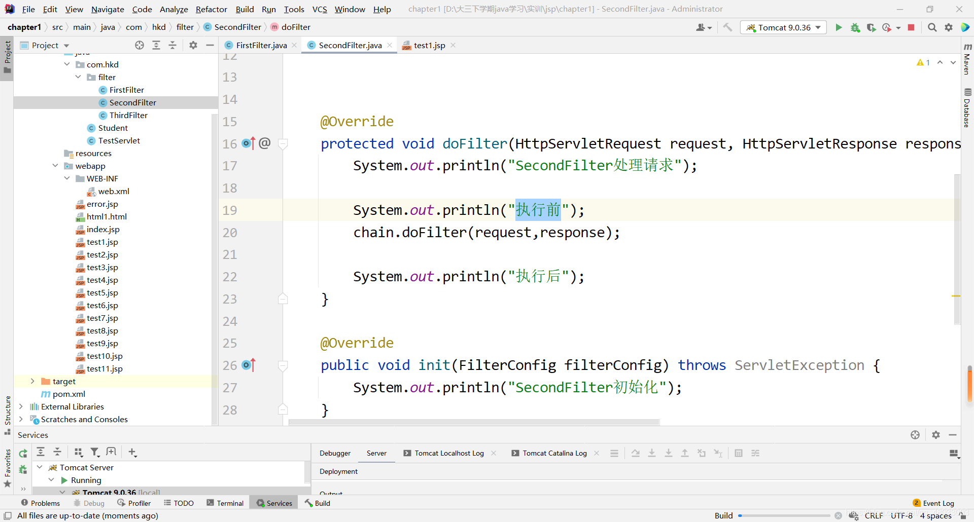Toggle the Project side tool window
This screenshot has height=522, width=974.
pos(7,57)
